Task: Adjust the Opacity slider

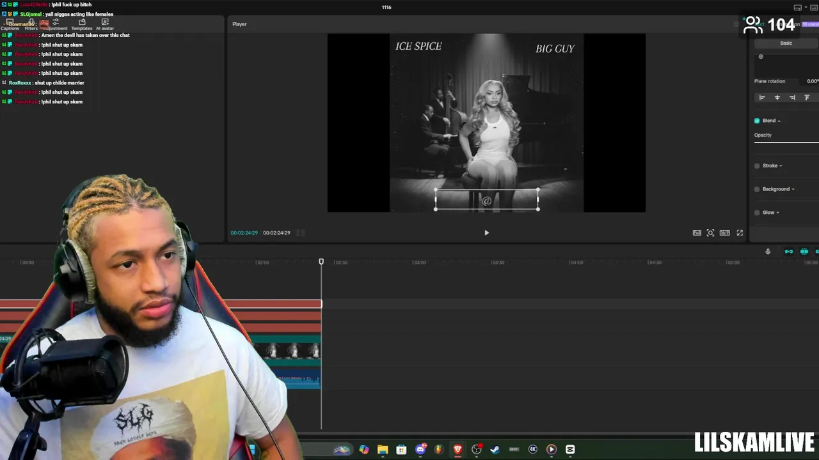Action: (786, 142)
